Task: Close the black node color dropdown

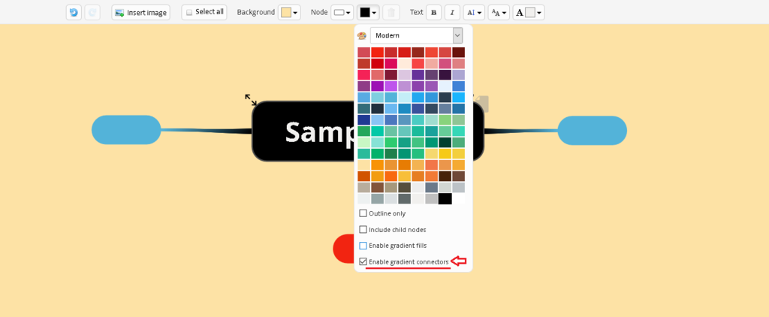Action: [x=368, y=12]
